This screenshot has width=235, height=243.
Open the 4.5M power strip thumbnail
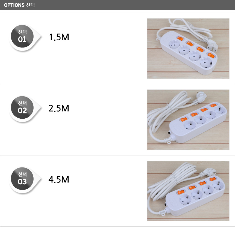[188, 191]
